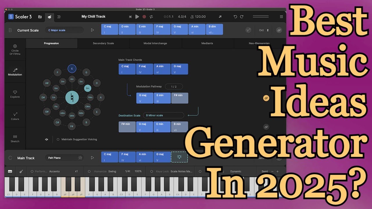Select F# min in the Modulation Pathway
Viewport: 372px width, 209px height.
pos(180,98)
